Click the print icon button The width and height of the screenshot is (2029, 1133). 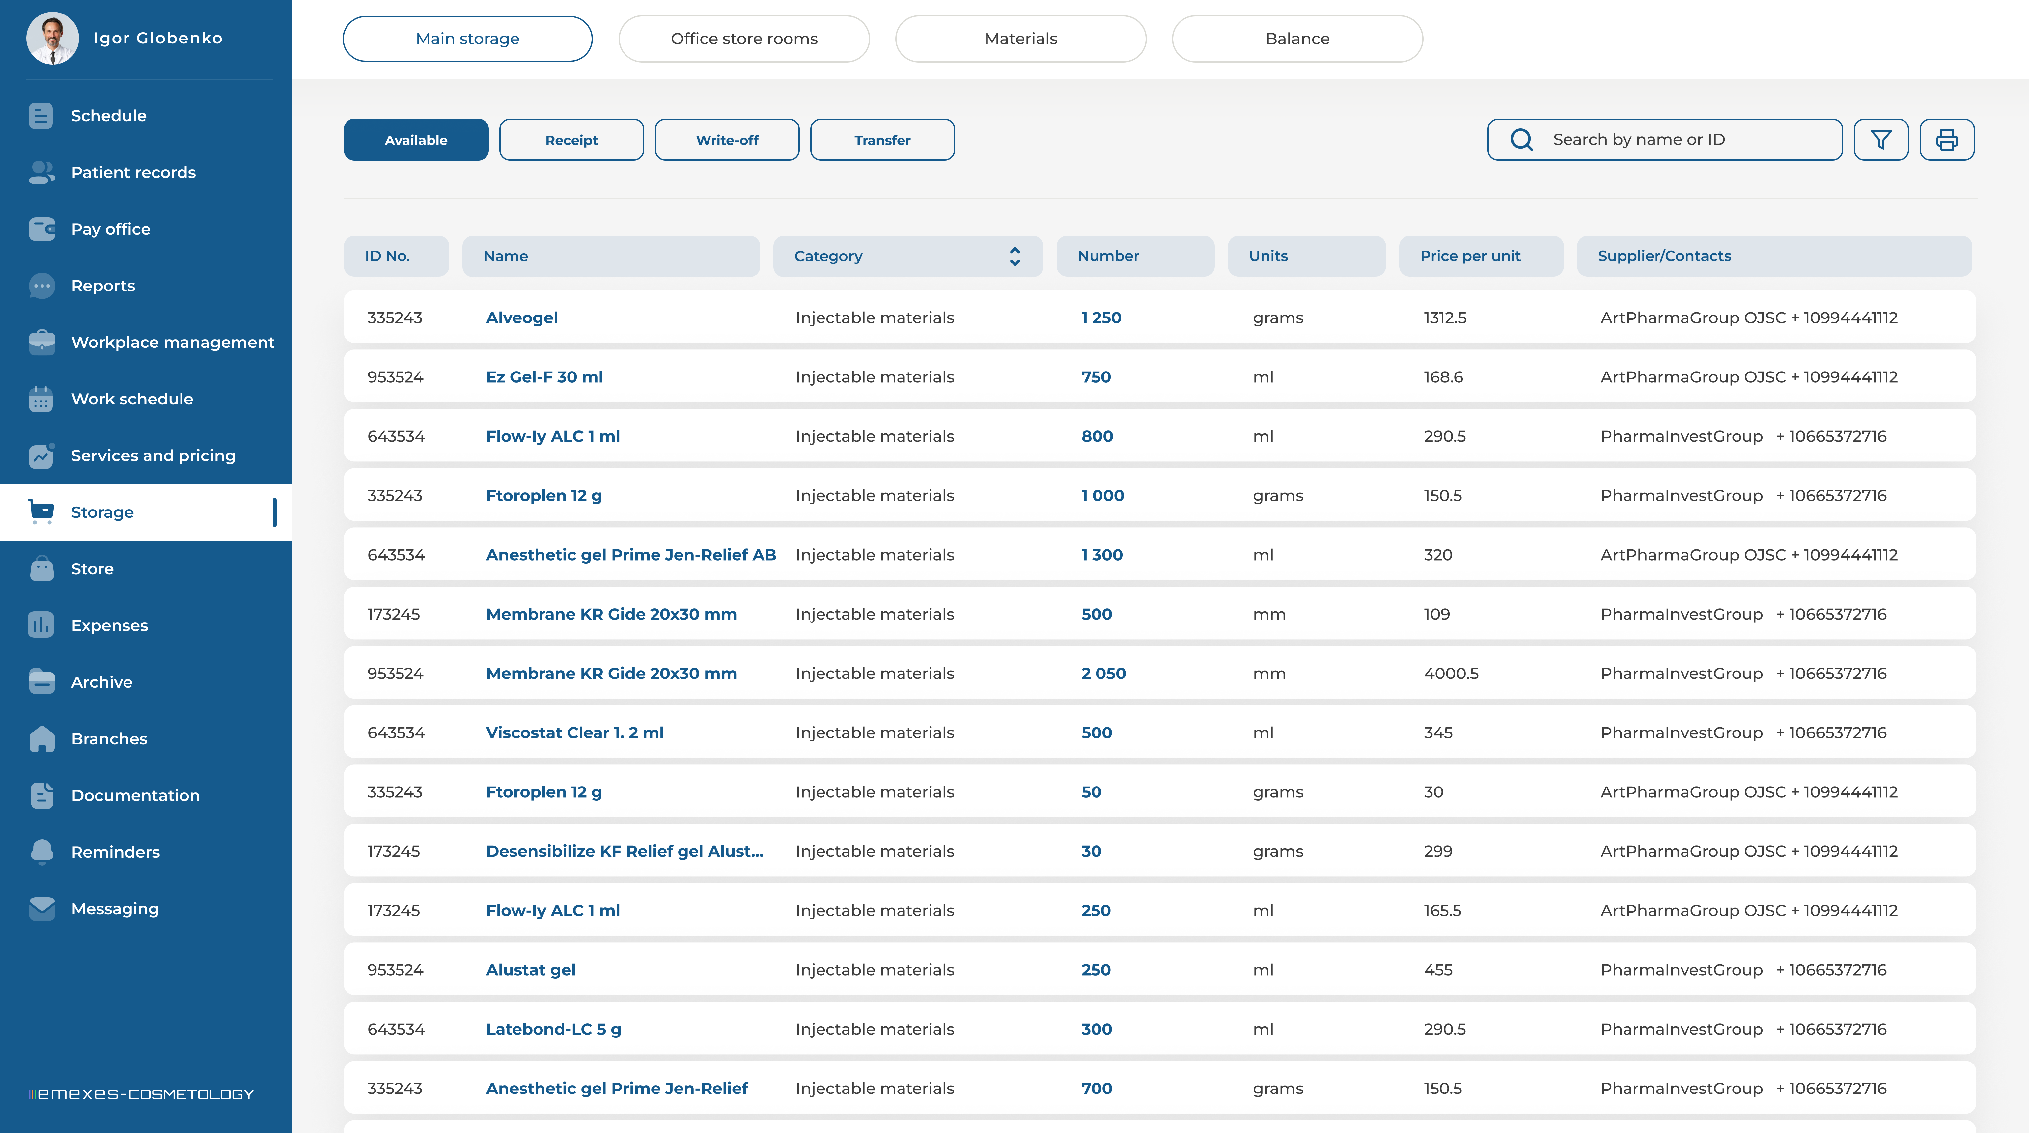1946,139
